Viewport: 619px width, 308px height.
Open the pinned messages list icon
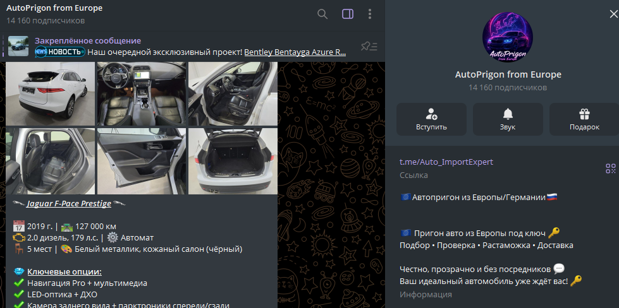369,47
